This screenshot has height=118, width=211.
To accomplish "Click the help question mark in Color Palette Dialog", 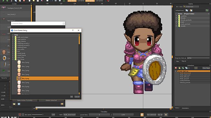I will [73, 30].
